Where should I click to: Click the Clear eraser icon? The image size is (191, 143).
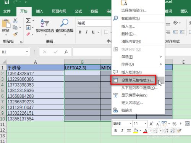[28, 34]
